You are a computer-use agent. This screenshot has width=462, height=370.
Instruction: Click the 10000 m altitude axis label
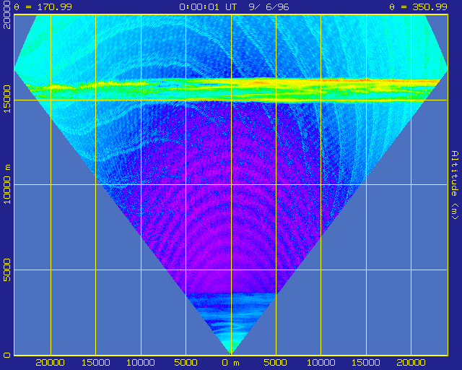pyautogui.click(x=6, y=184)
